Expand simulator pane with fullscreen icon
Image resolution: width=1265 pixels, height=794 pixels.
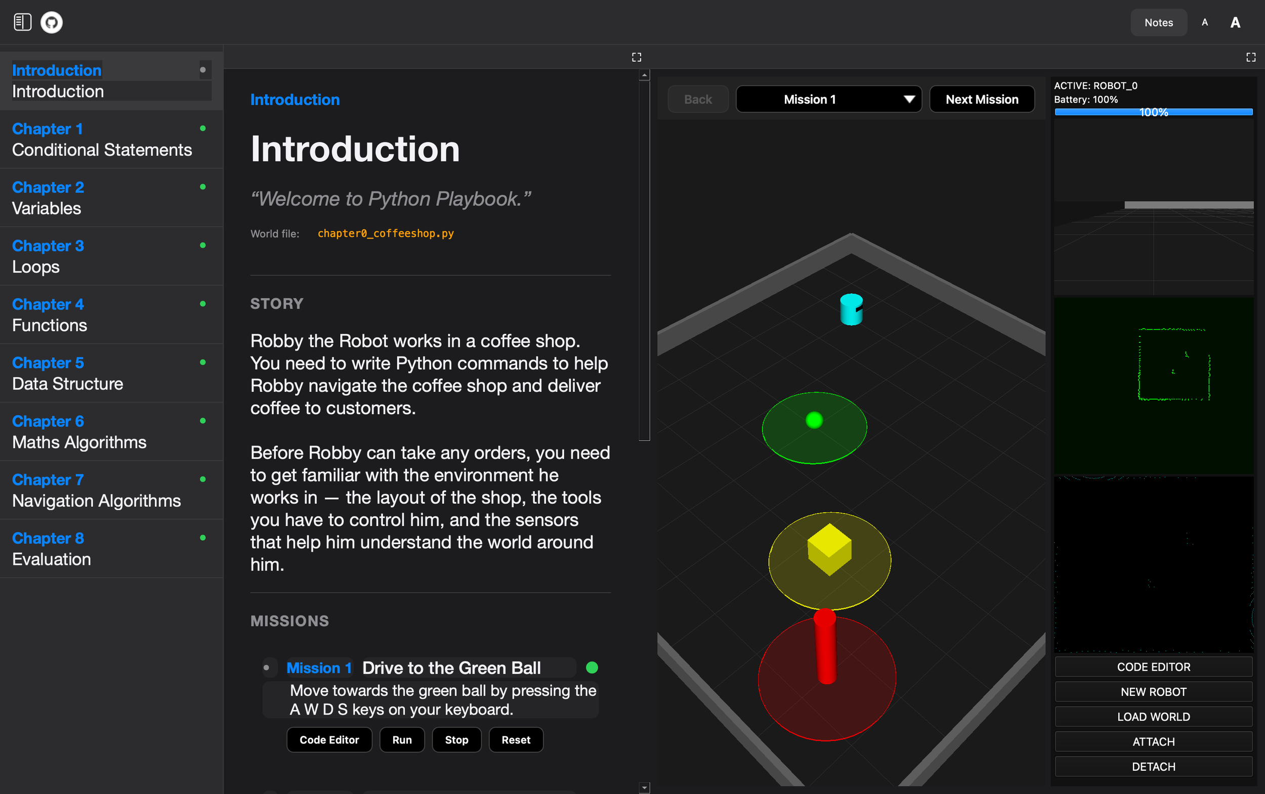coord(1251,57)
